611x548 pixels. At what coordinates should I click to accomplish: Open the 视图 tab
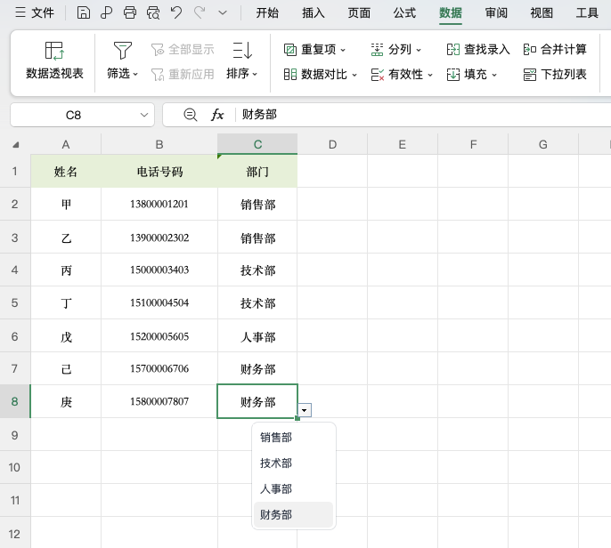point(542,13)
